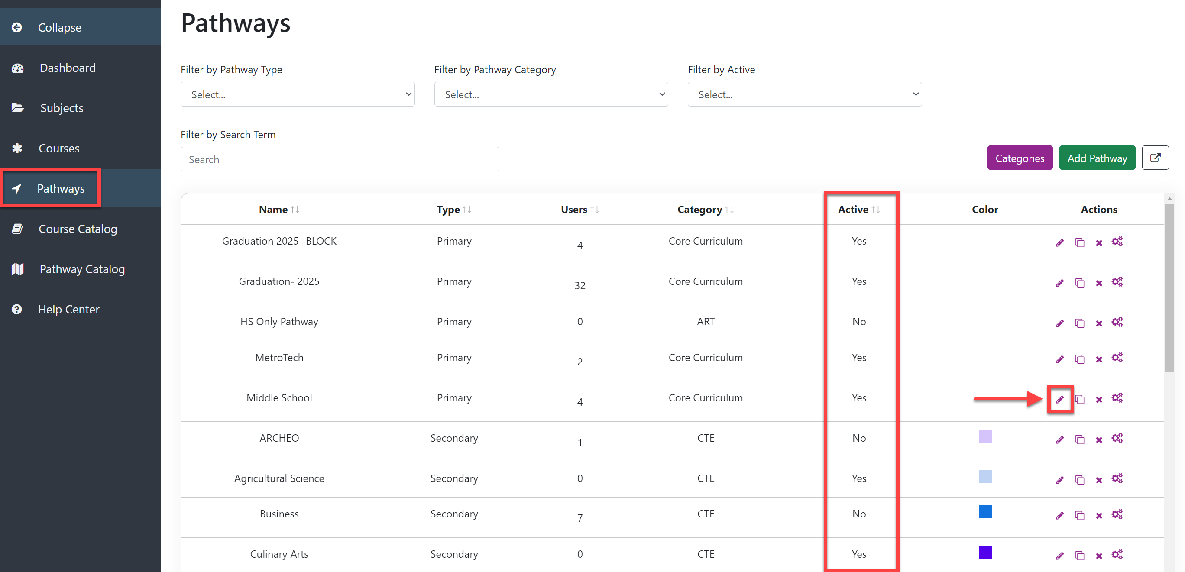
Task: Open Pathway Catalog in the sidebar
Action: 82,269
